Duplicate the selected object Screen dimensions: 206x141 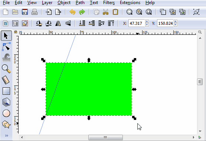(163, 12)
